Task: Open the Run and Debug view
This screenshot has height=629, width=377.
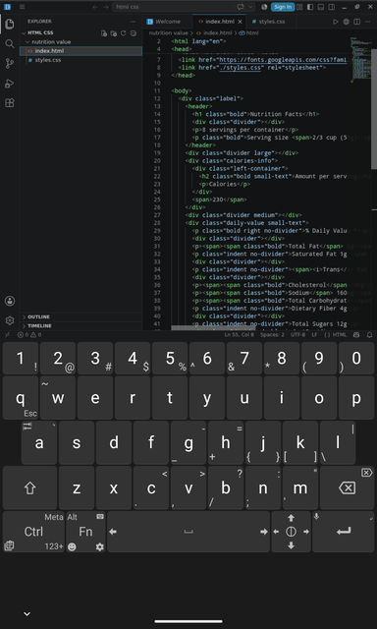Action: 10,84
